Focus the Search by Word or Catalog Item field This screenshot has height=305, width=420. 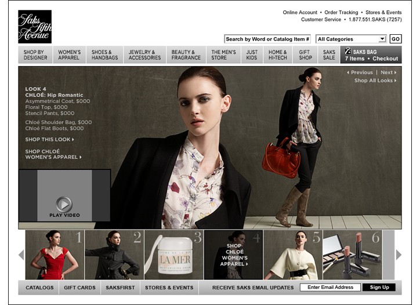pos(267,39)
